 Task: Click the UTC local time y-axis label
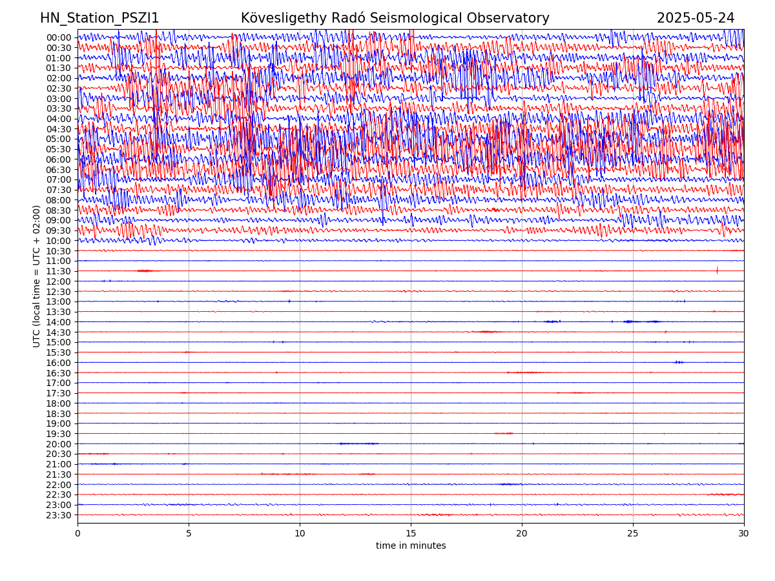click(37, 276)
